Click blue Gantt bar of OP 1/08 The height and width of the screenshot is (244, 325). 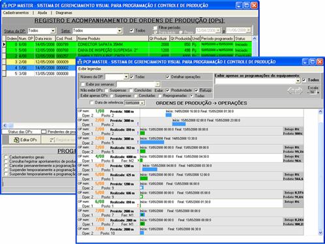pos(168,115)
